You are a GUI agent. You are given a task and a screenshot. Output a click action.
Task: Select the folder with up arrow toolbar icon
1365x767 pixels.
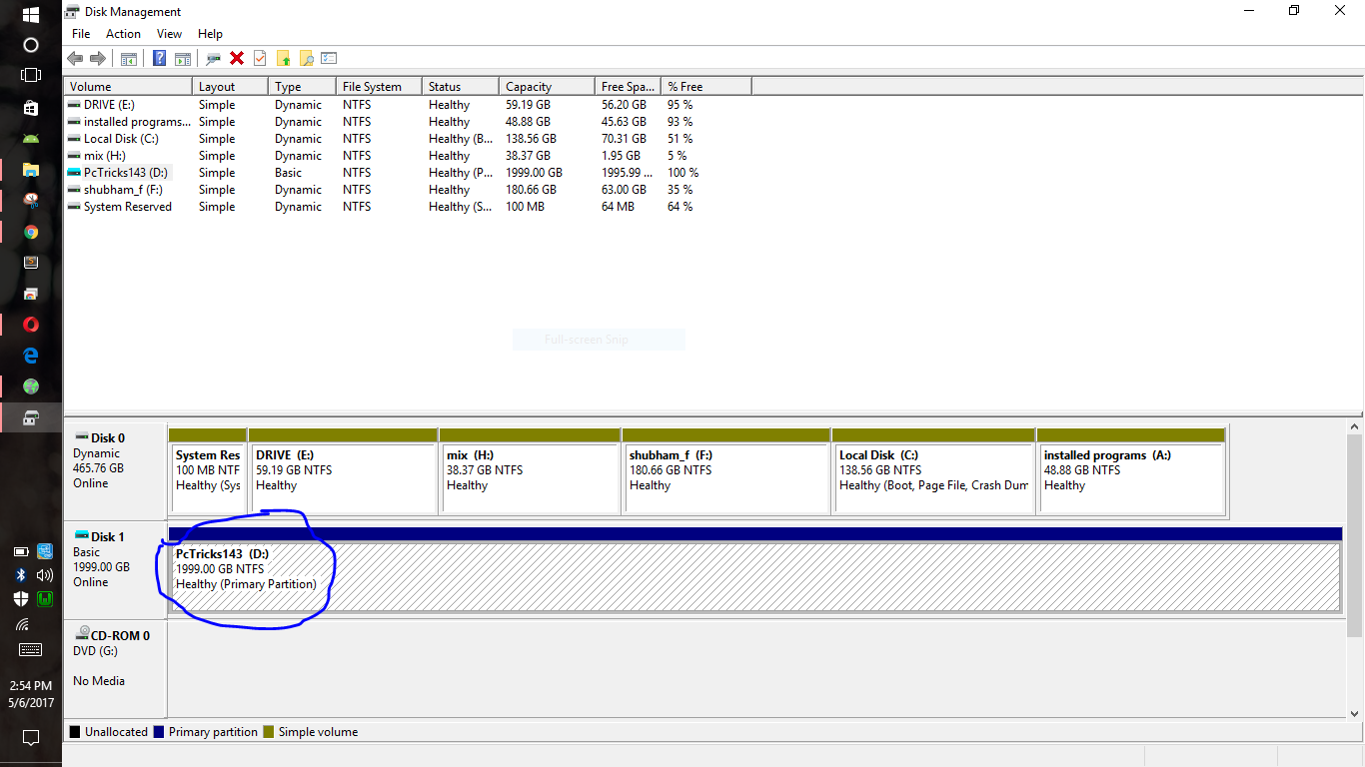pyautogui.click(x=283, y=57)
